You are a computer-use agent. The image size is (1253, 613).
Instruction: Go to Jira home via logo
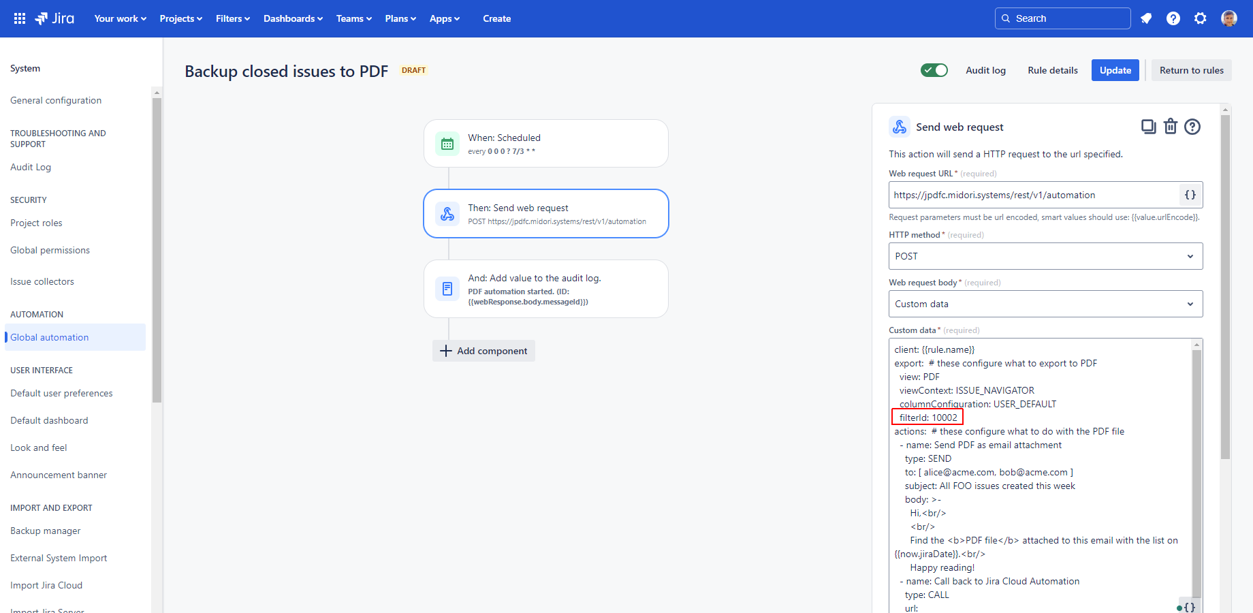click(54, 18)
